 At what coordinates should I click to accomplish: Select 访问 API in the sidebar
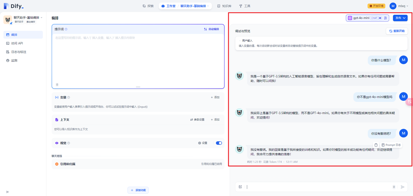23,43
